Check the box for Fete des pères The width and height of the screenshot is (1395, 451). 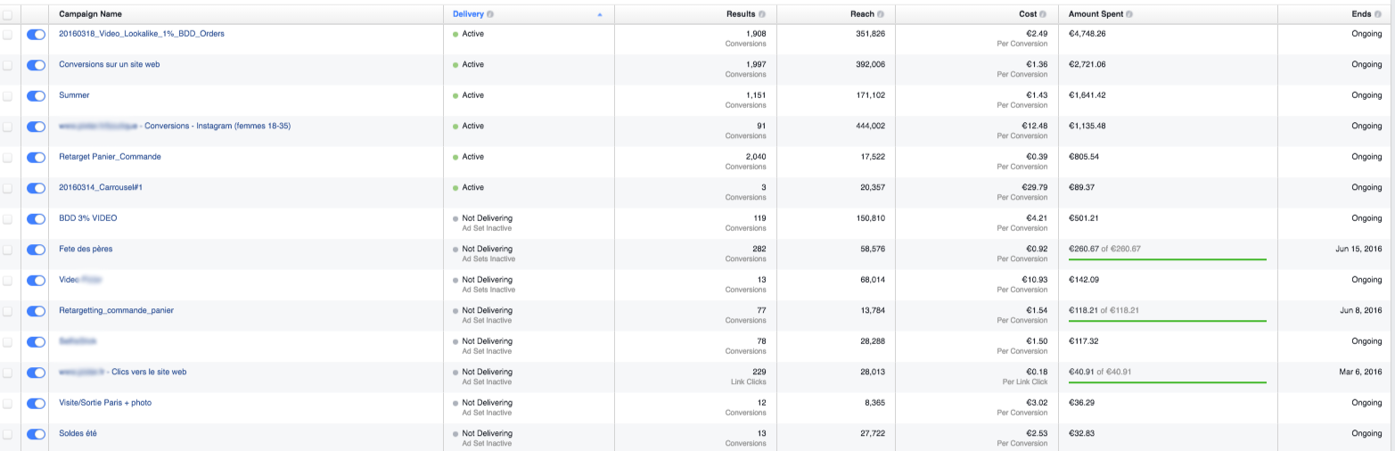8,250
